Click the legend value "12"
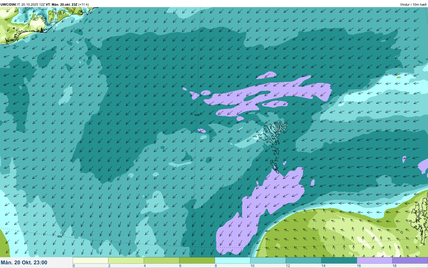This screenshot has width=428, height=268. pyautogui.click(x=287, y=266)
